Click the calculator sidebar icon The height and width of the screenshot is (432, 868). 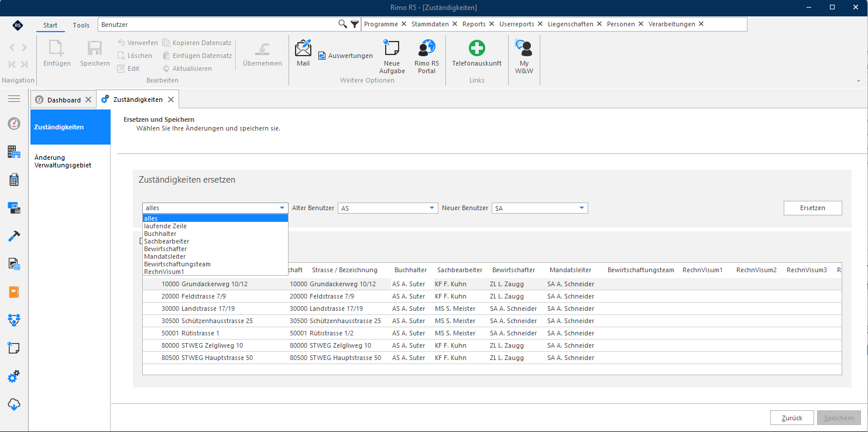pyautogui.click(x=14, y=180)
